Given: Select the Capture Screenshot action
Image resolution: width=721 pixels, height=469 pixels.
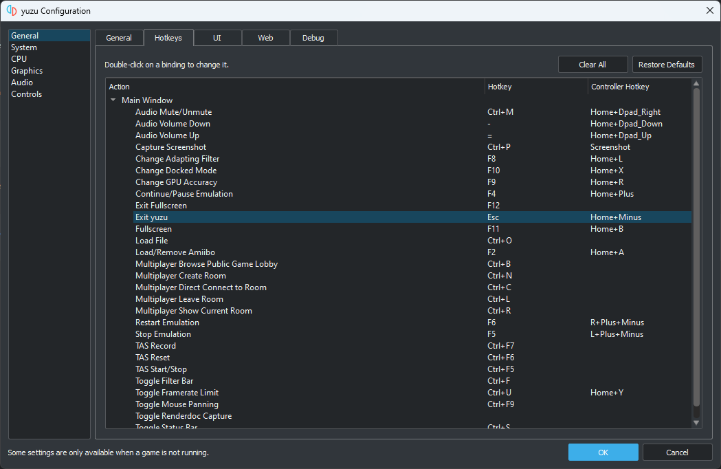Looking at the screenshot, I should (412, 147).
